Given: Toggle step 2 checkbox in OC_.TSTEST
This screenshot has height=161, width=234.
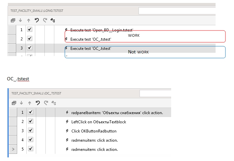Looking at the screenshot, I should 30,122.
